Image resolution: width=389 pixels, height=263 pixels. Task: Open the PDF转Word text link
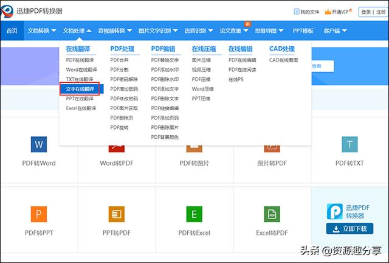click(x=39, y=163)
